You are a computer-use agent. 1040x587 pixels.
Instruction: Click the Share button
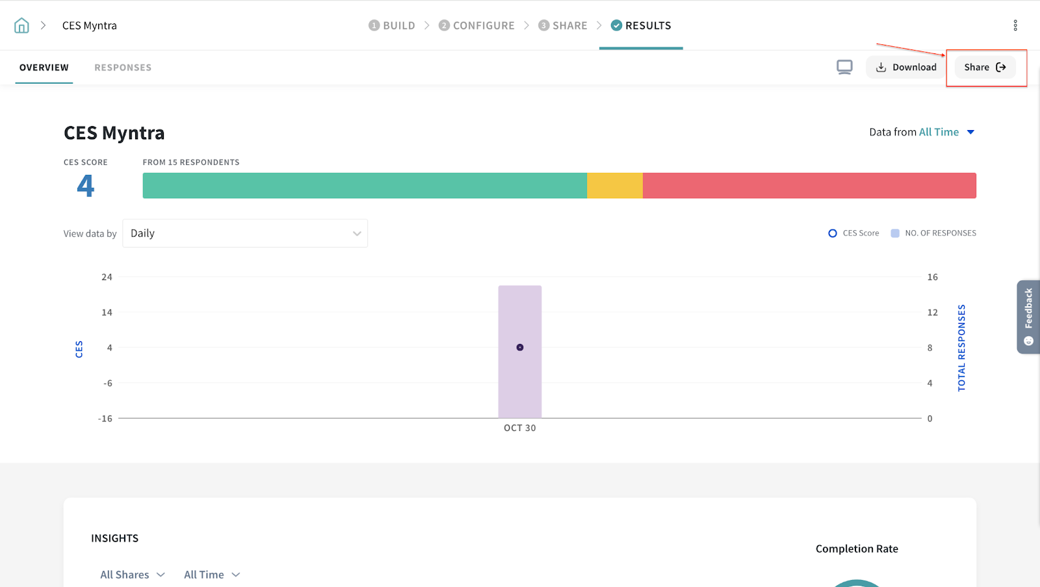tap(985, 67)
